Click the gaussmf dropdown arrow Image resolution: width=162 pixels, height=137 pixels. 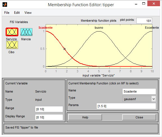(x=154, y=99)
